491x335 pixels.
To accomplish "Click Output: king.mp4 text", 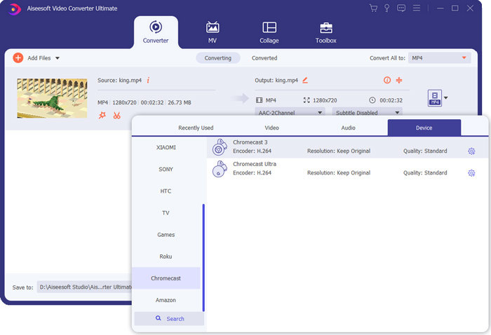I will coord(276,81).
